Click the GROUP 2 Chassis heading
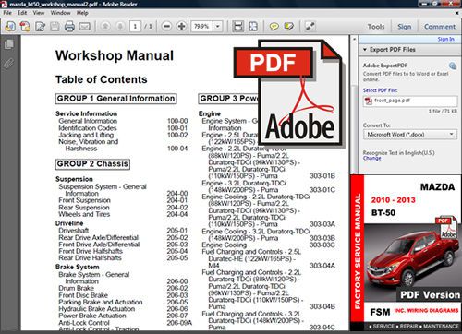The height and width of the screenshot is (334, 462). [92, 164]
